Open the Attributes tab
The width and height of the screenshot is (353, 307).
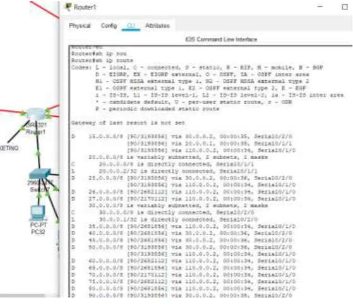[157, 26]
